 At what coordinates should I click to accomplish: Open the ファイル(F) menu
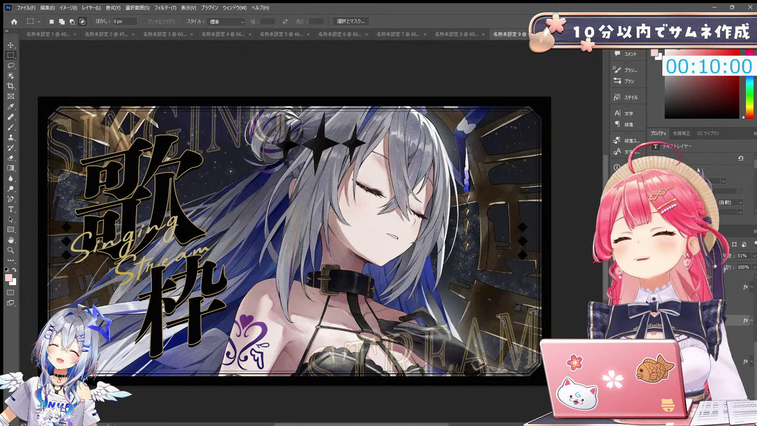point(26,8)
